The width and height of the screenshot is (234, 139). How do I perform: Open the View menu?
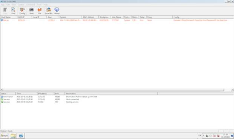coord(14,5)
